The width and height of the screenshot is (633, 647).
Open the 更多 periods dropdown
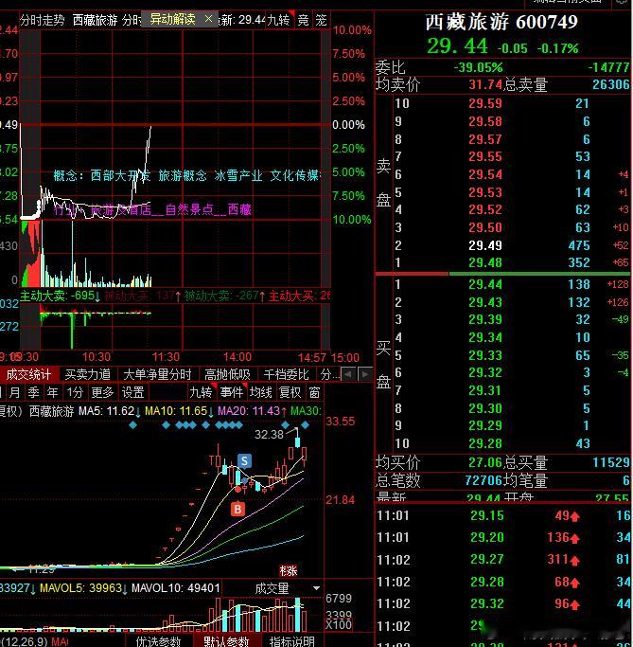102,391
